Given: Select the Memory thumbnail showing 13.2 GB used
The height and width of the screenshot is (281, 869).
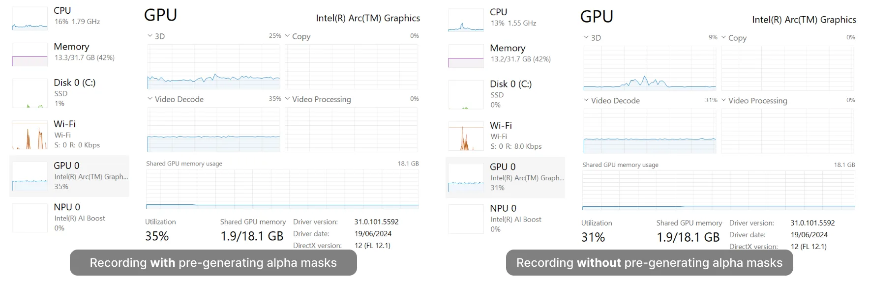Looking at the screenshot, I should coord(466,56).
